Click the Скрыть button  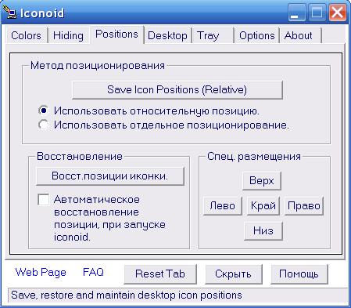pos(234,274)
